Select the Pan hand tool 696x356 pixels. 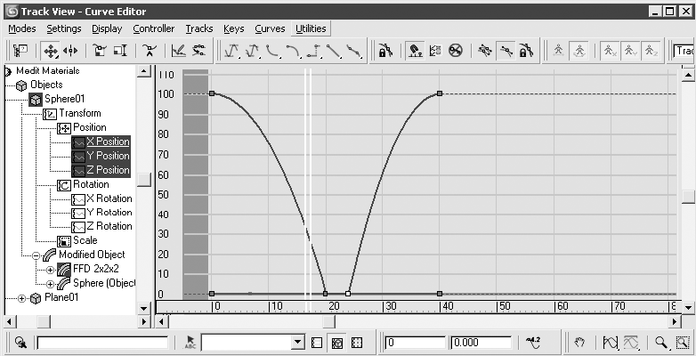point(579,342)
